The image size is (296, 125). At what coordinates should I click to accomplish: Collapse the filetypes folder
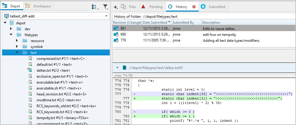(11, 35)
